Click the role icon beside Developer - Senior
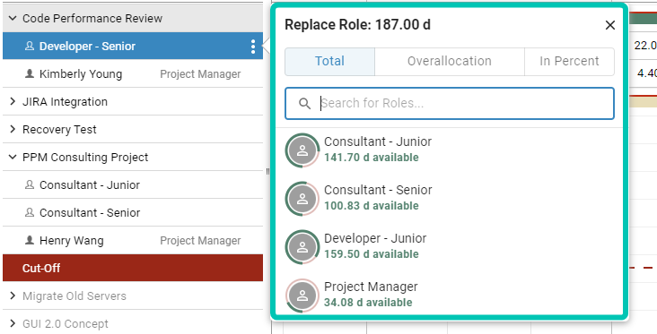 tap(30, 46)
